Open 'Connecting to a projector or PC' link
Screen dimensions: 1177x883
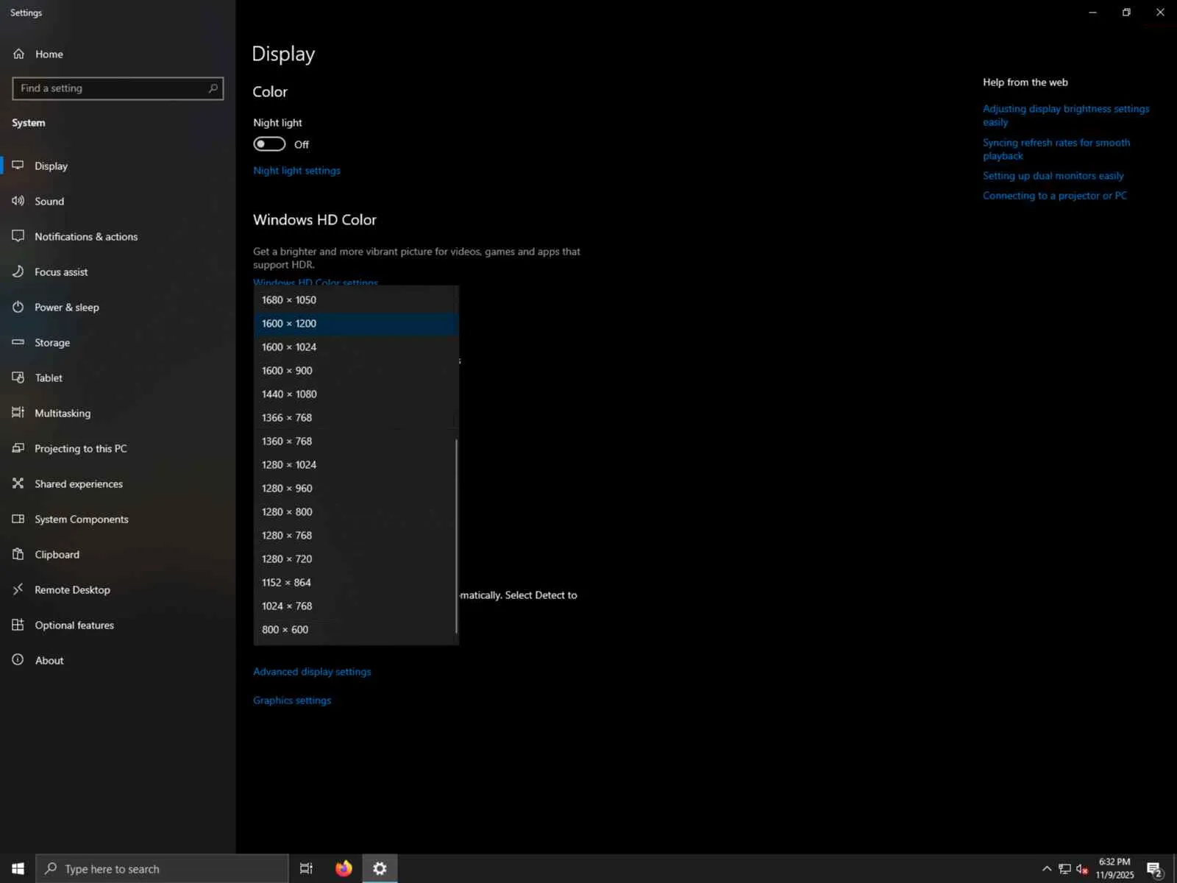(x=1055, y=196)
